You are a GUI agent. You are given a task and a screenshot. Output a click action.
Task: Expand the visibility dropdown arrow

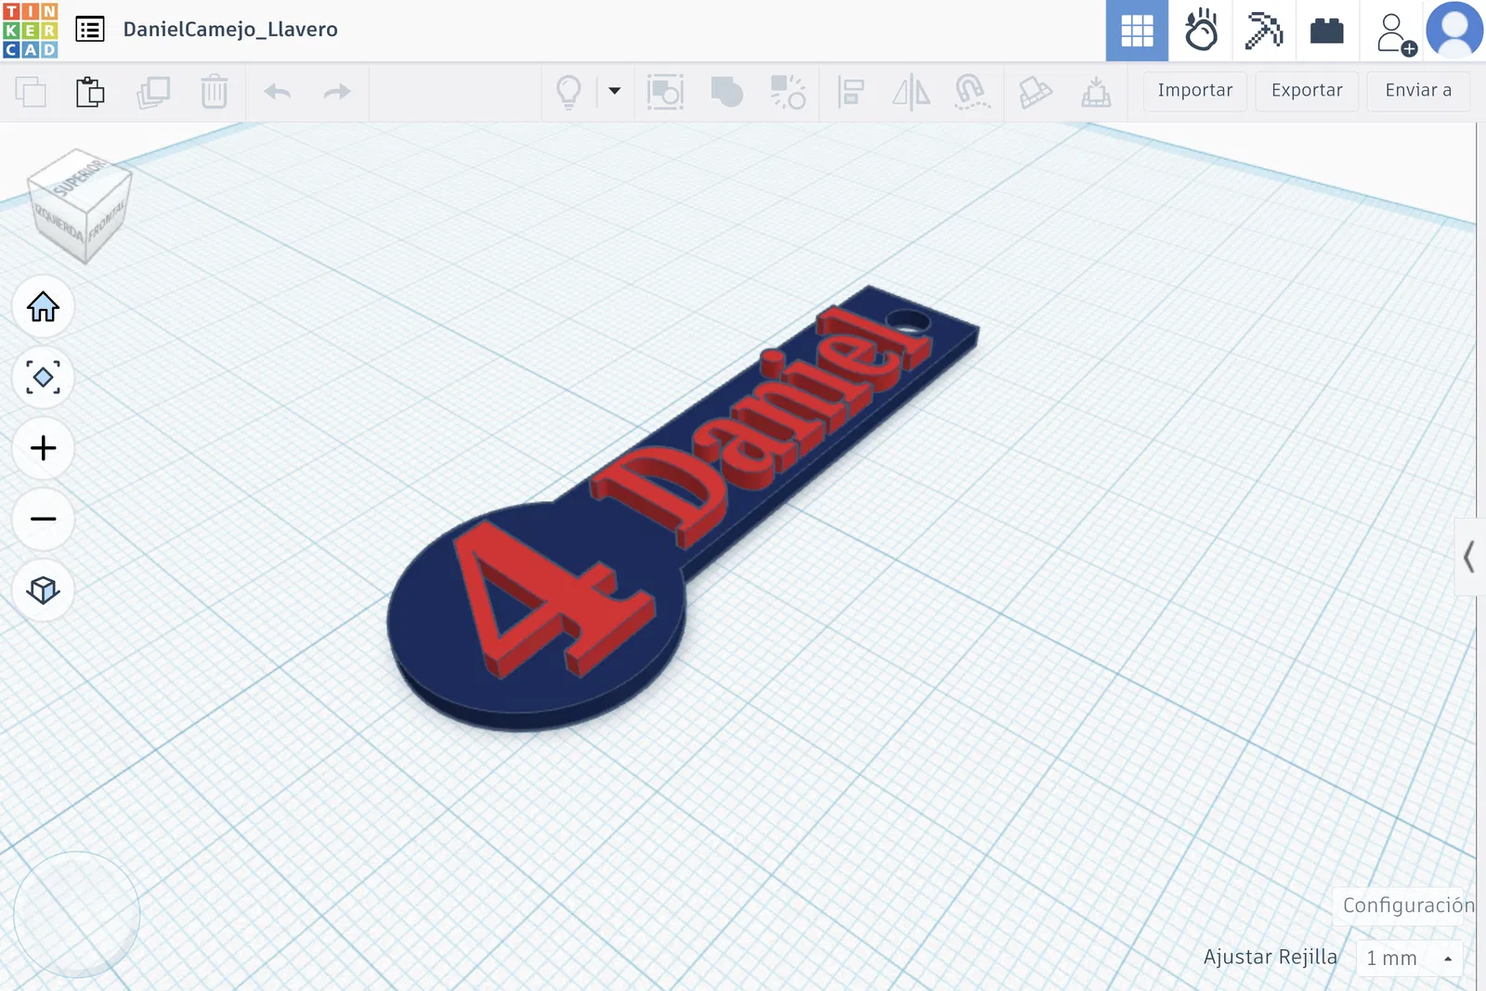[x=614, y=91]
